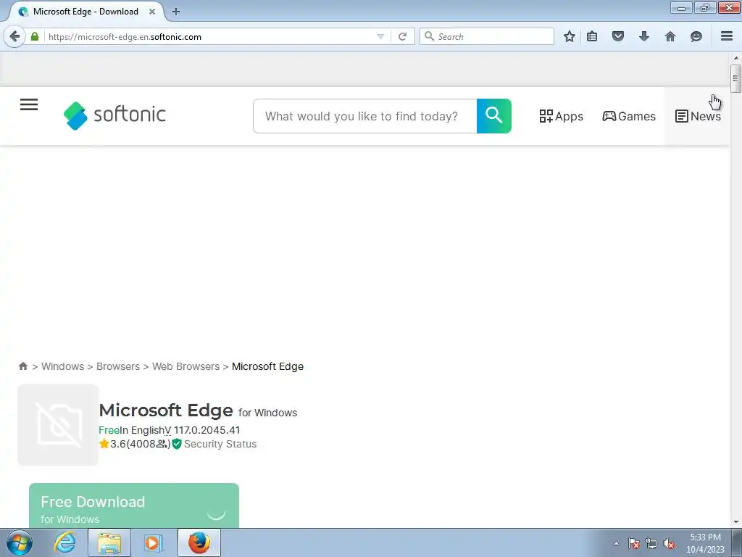Open Windows Explorer folder in taskbar
The width and height of the screenshot is (742, 557).
click(x=109, y=543)
